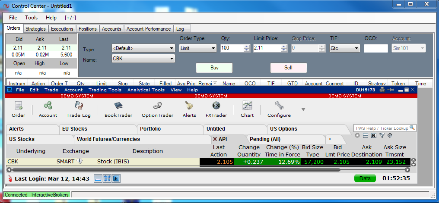Click the funnel filter icon

coord(382,135)
